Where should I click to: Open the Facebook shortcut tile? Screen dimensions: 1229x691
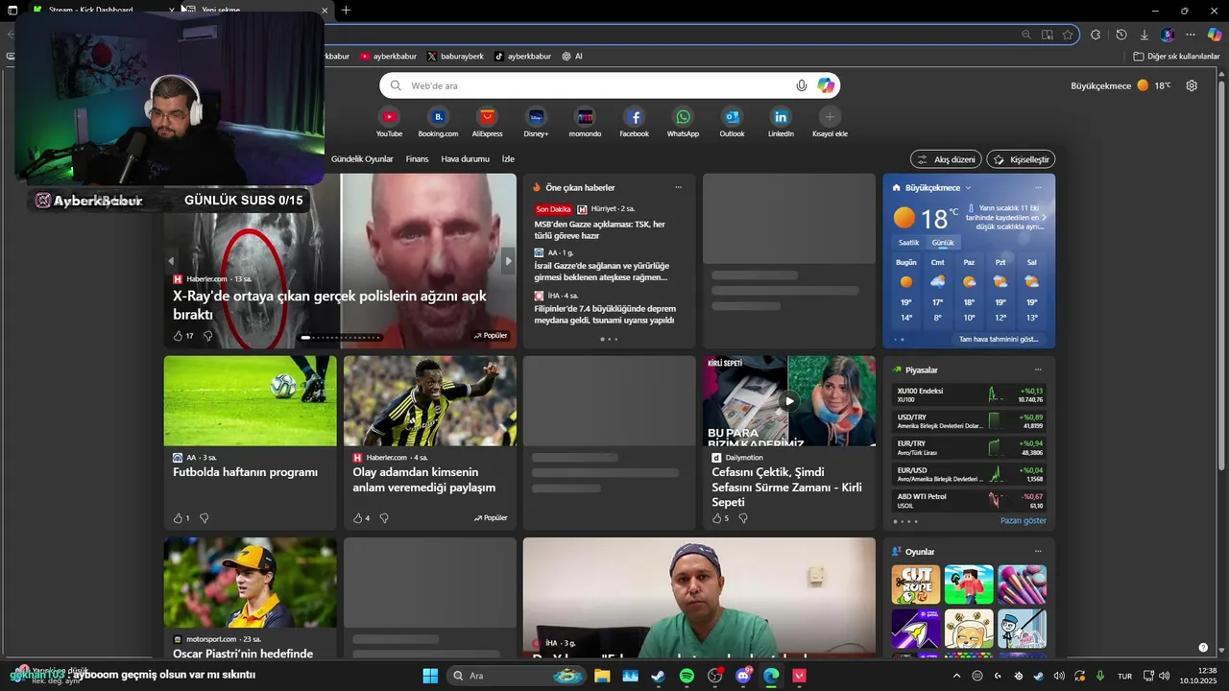point(634,116)
